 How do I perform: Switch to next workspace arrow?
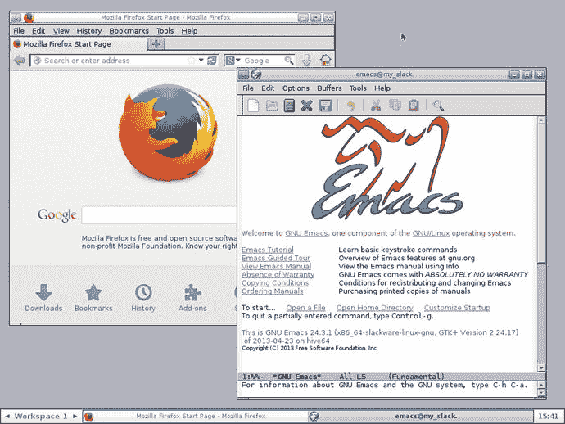tap(75, 417)
